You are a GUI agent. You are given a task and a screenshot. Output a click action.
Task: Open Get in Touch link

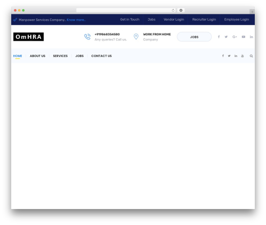point(130,20)
